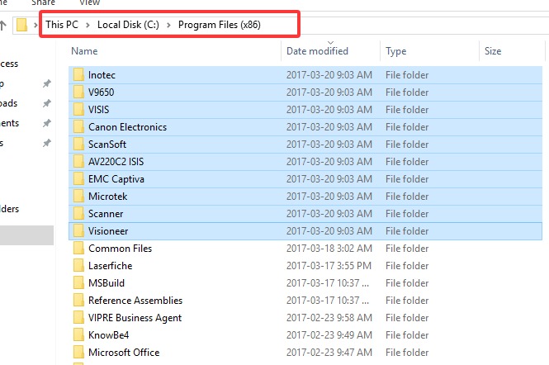The width and height of the screenshot is (549, 365).
Task: Sort by Type column header
Action: coord(396,51)
